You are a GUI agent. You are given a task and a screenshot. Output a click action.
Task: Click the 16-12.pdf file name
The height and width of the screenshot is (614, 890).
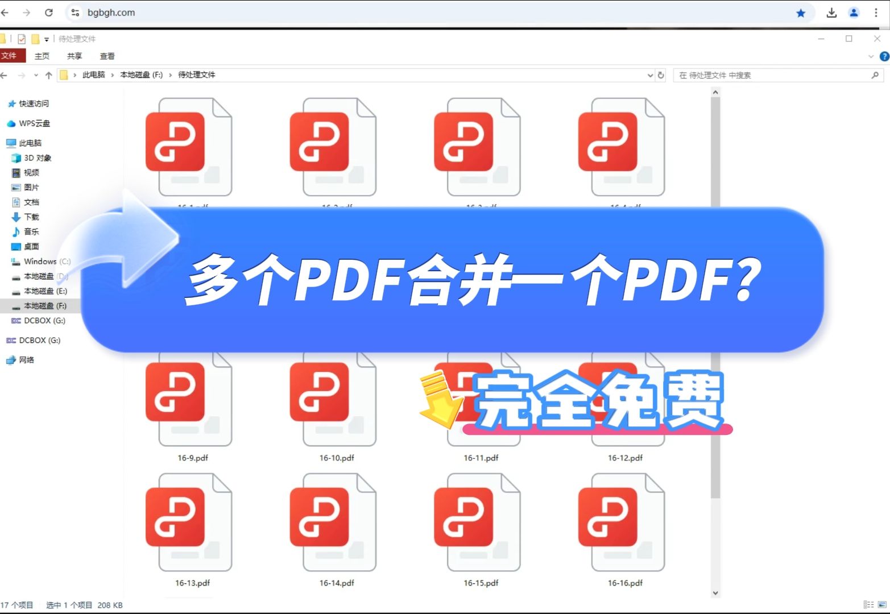click(x=625, y=458)
